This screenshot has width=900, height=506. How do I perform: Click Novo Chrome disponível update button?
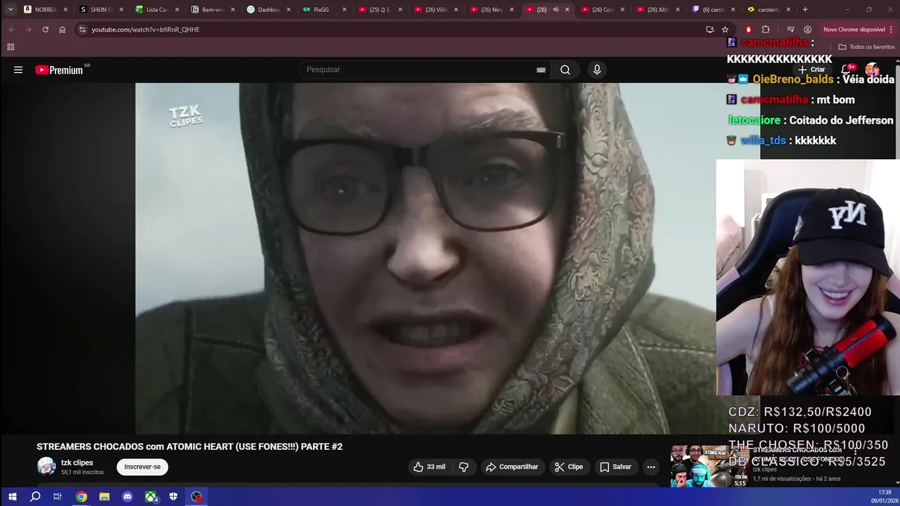[854, 30]
